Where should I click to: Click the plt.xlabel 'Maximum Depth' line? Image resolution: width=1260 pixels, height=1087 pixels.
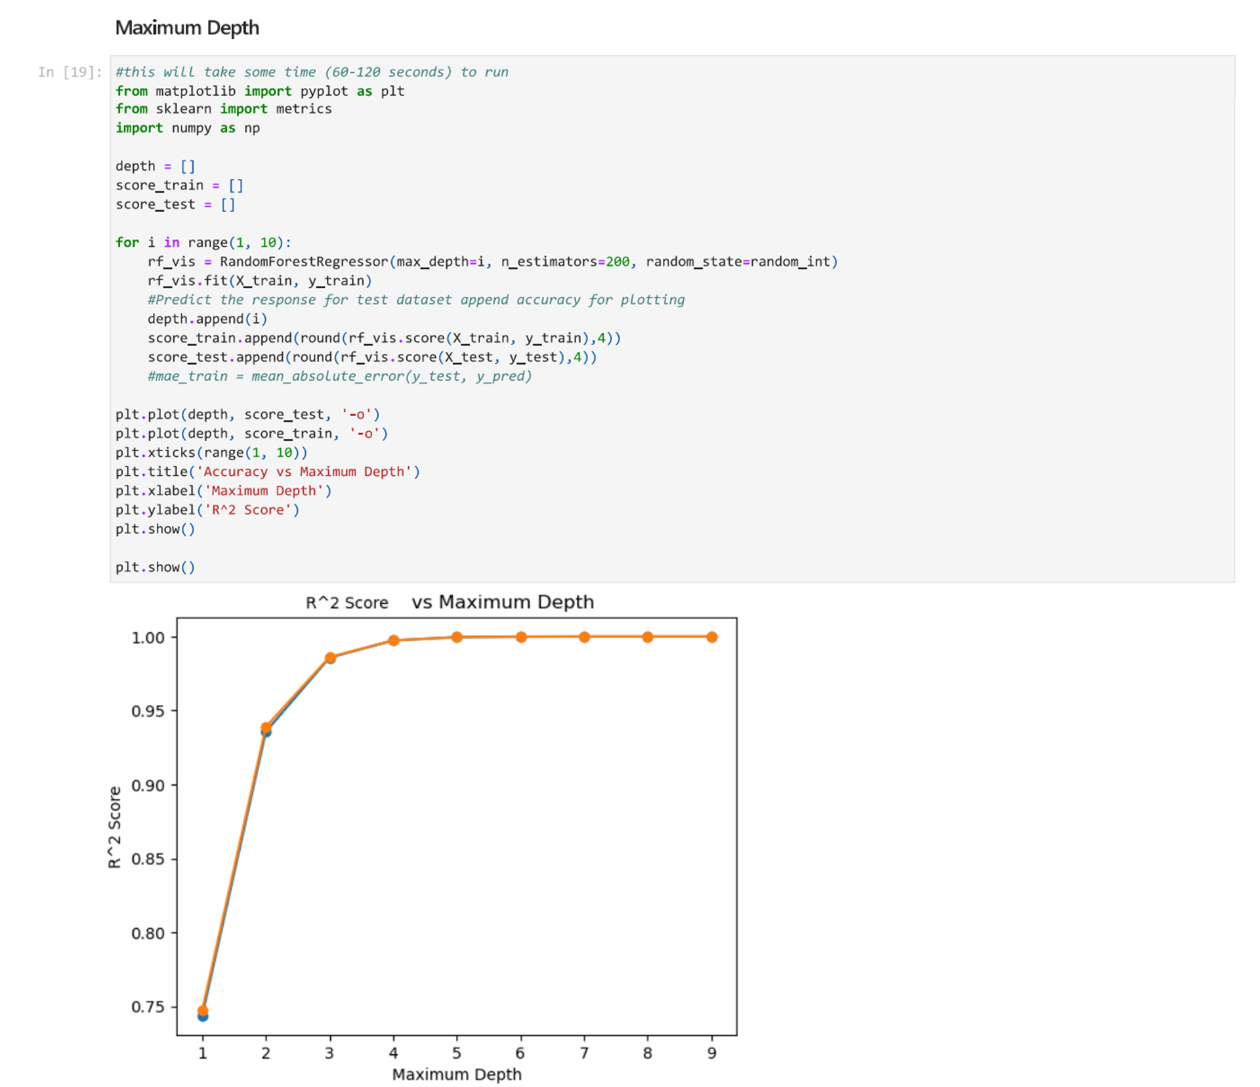pyautogui.click(x=224, y=490)
